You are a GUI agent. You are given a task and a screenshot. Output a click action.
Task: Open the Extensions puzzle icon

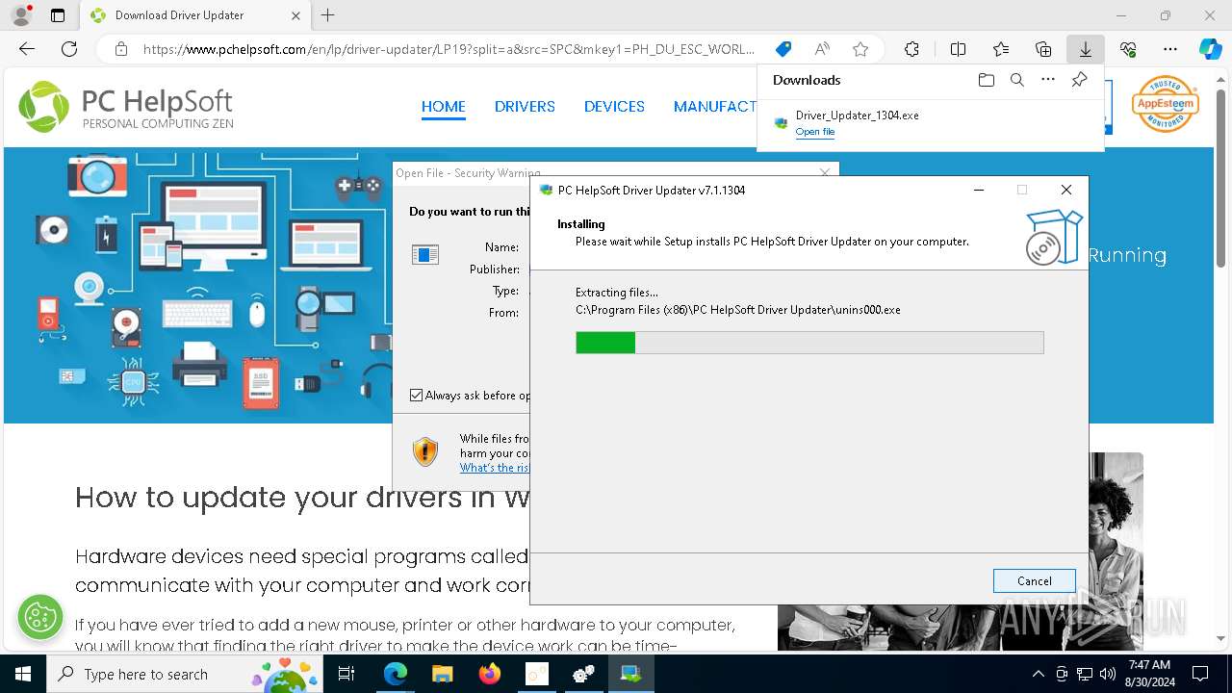coord(911,49)
